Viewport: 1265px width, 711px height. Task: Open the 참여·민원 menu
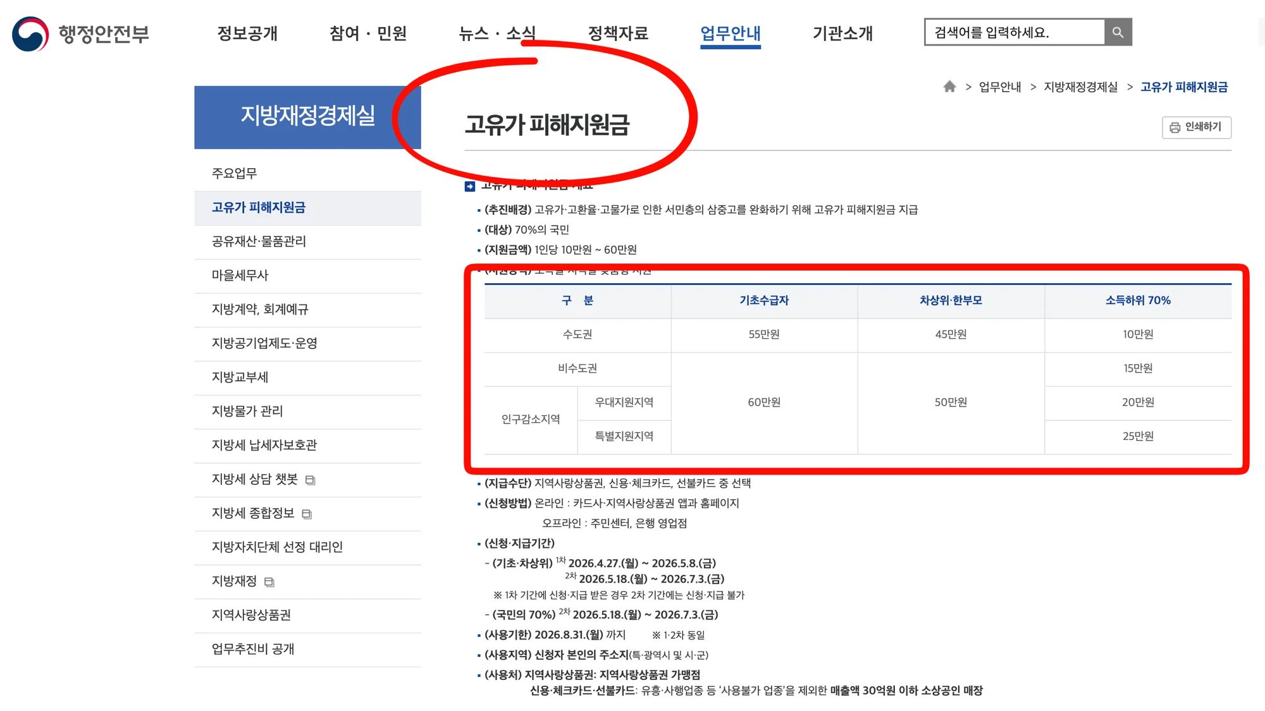pyautogui.click(x=368, y=33)
